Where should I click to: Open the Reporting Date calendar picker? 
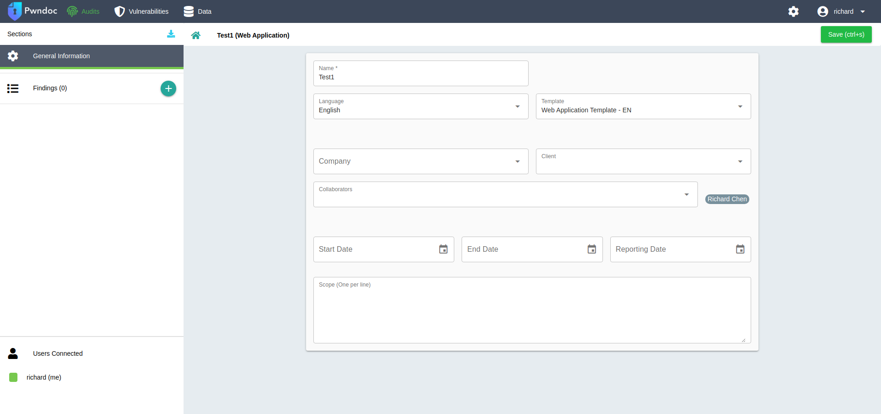click(x=740, y=249)
